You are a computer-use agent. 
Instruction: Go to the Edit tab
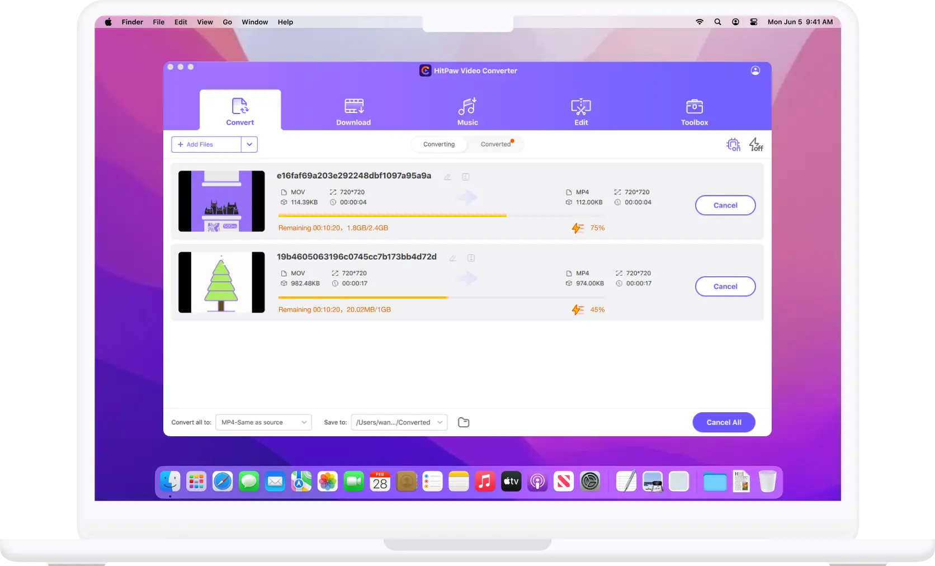pos(581,111)
